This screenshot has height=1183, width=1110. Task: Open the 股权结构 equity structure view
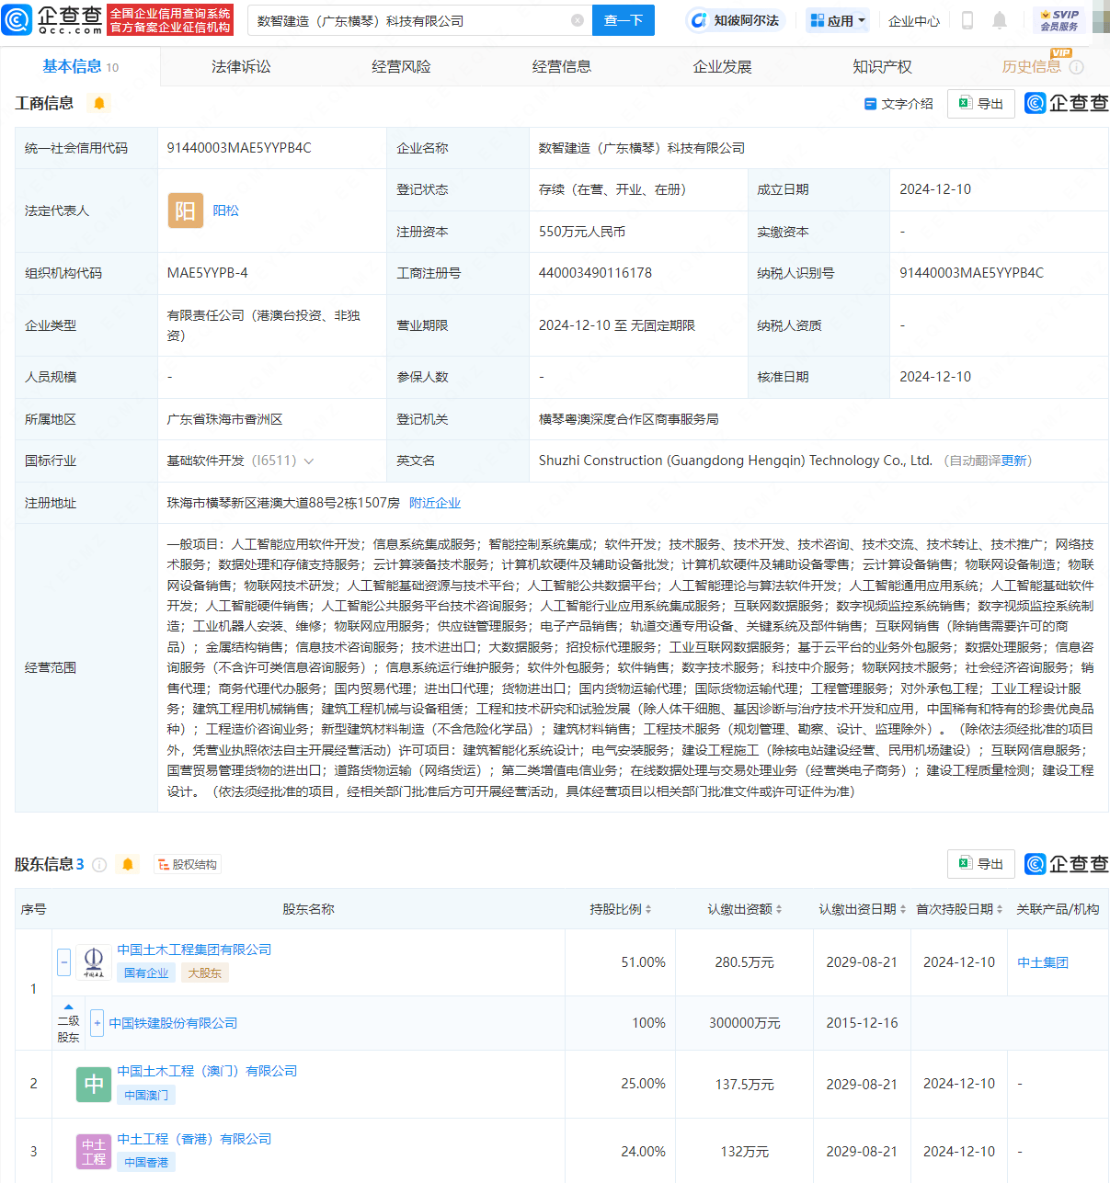[x=187, y=864]
